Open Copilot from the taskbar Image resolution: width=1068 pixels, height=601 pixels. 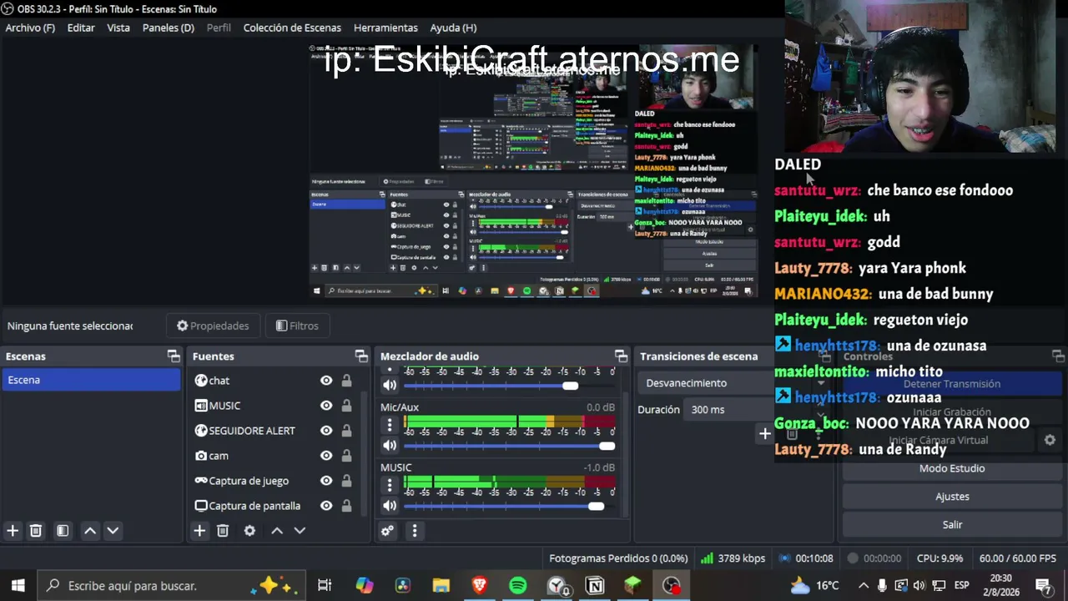365,586
